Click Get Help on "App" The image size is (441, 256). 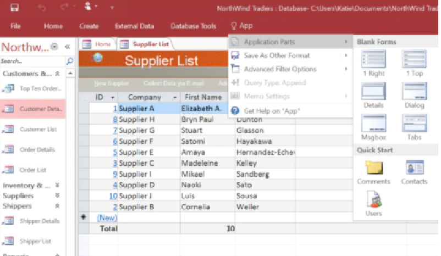coord(290,111)
